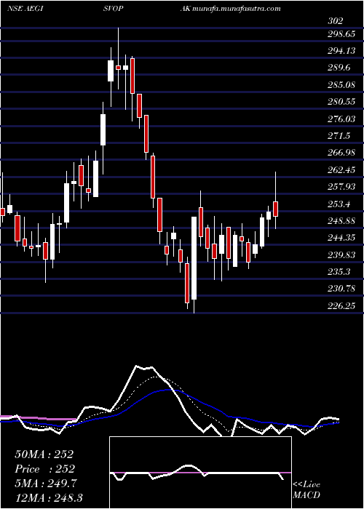Click the 12MA : 248.3 readout
The image size is (364, 509).
[x=48, y=498]
